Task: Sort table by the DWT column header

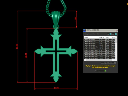Action: tap(108, 37)
